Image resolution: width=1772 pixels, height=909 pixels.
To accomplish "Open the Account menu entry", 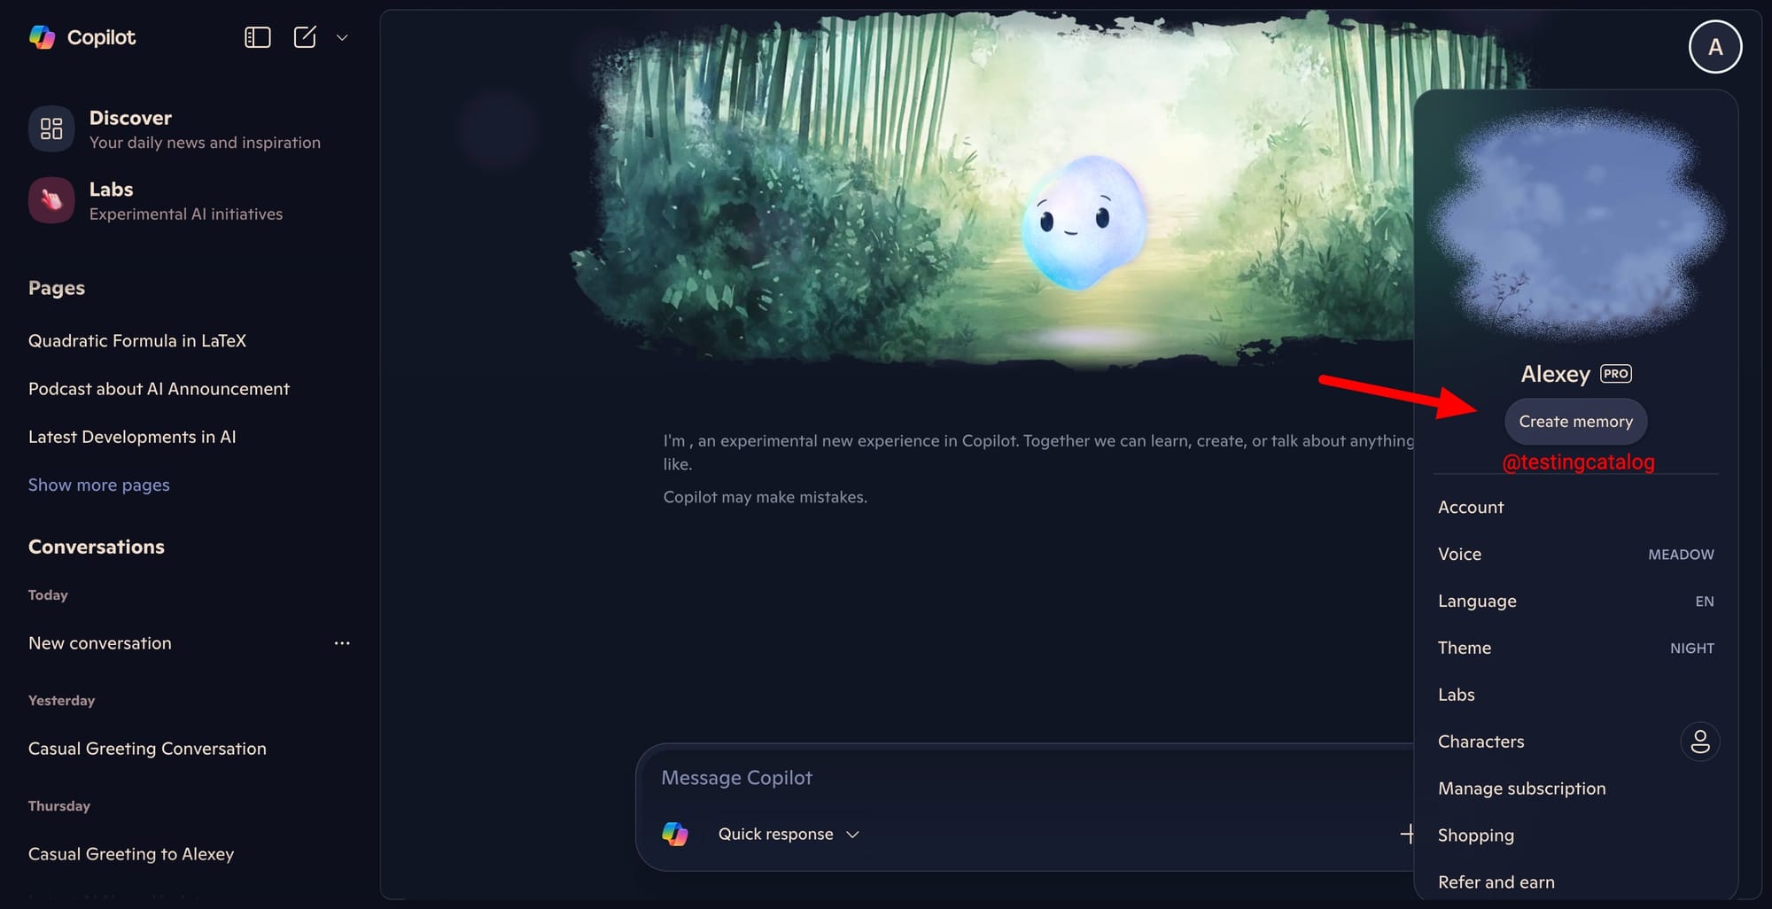I will click(x=1575, y=508).
